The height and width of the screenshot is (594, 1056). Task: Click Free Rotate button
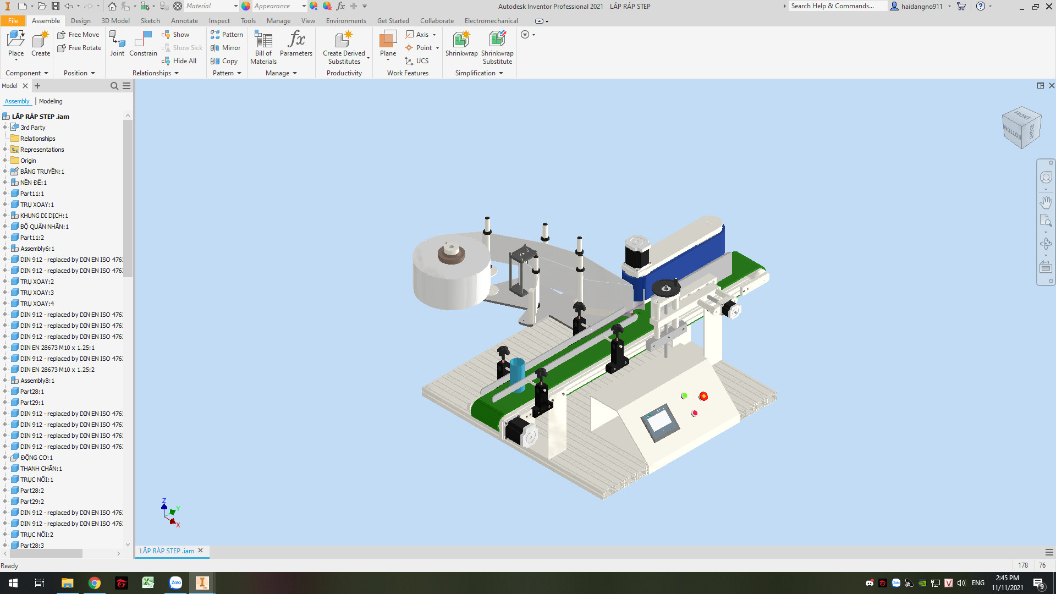[x=79, y=48]
